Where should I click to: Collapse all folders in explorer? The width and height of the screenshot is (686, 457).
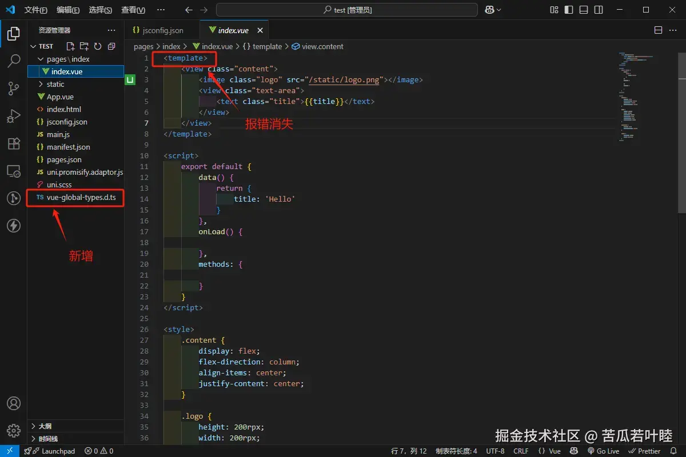click(x=111, y=46)
